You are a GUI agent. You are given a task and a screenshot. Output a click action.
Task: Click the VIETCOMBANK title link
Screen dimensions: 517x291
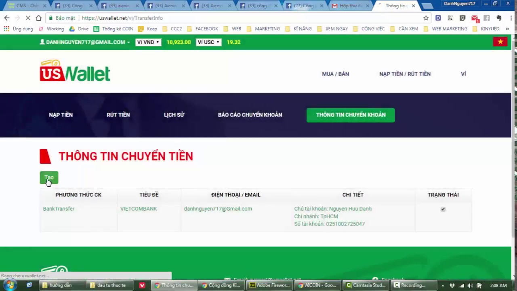(x=139, y=209)
